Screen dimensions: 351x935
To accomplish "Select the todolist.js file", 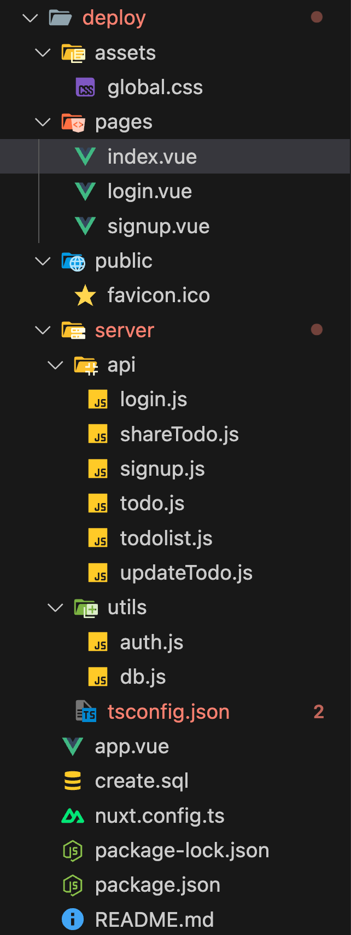I will coord(166,539).
